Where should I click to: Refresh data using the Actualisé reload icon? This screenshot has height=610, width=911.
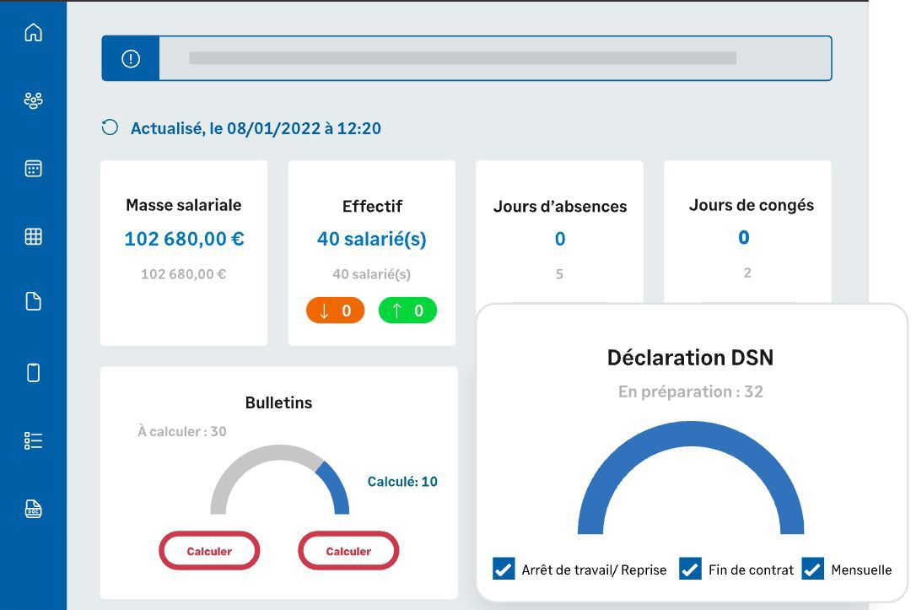click(x=110, y=128)
